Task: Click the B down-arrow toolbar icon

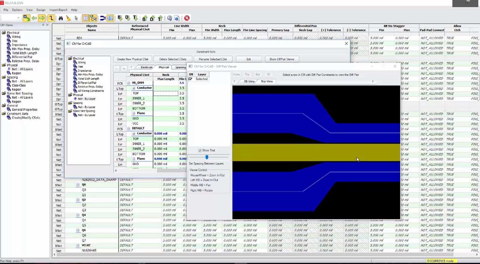Action: click(120, 18)
